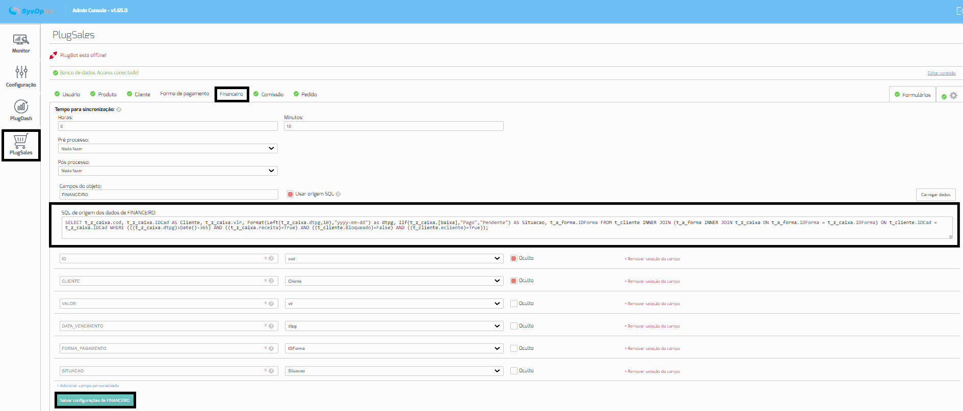963x411 pixels.
Task: Switch to the Produto tab
Action: point(103,94)
